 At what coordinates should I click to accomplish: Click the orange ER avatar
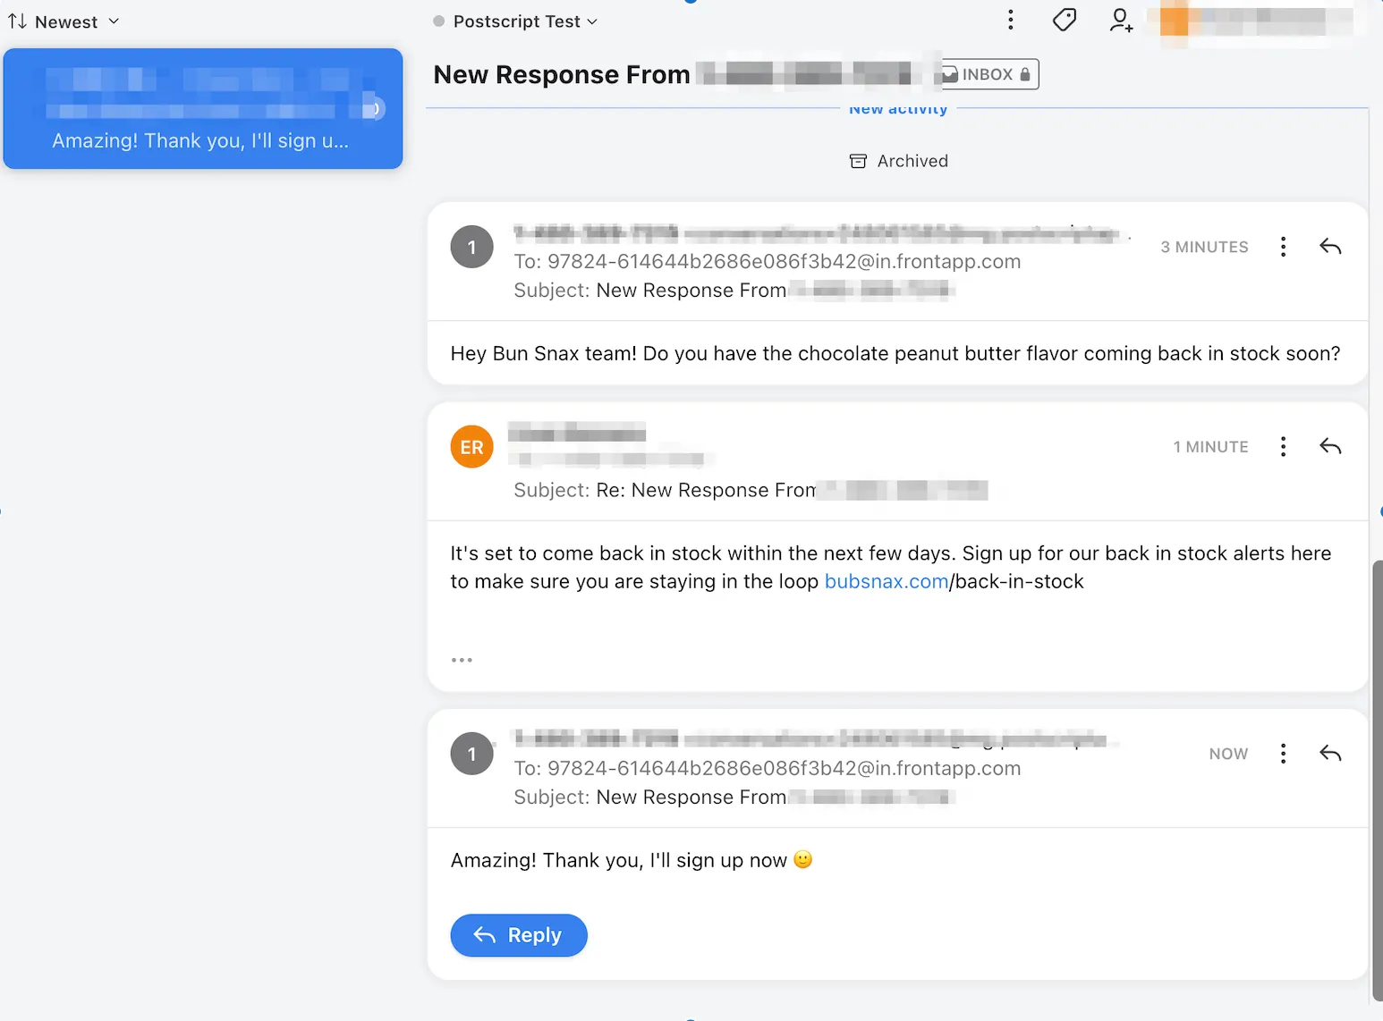471,446
